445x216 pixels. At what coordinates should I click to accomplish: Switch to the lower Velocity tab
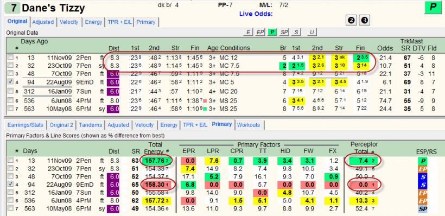point(144,125)
